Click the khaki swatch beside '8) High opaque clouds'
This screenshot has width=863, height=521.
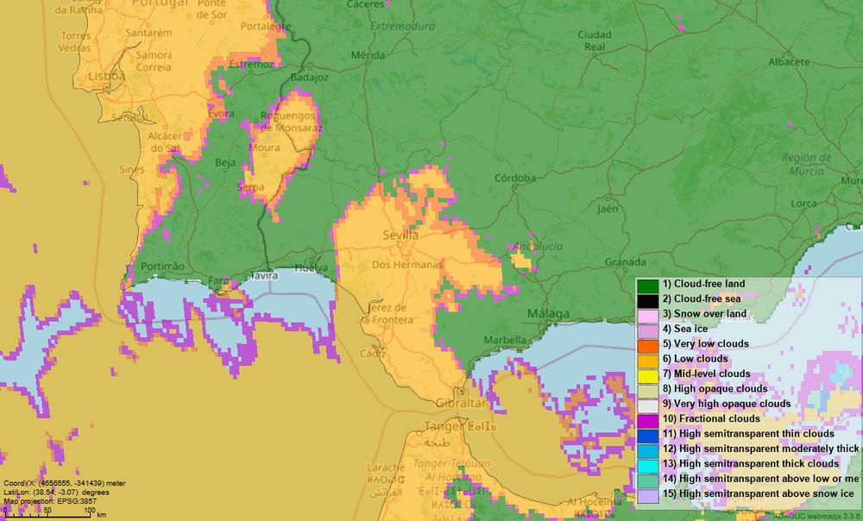tap(648, 391)
